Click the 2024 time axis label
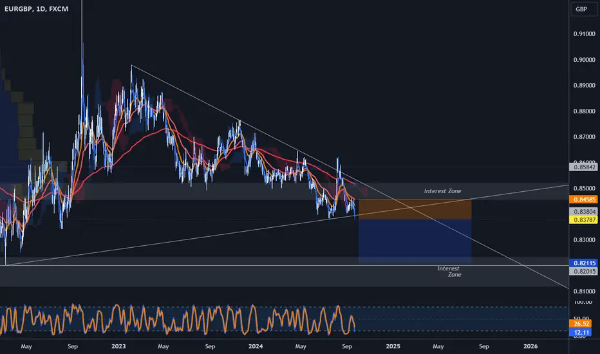 [x=256, y=346]
